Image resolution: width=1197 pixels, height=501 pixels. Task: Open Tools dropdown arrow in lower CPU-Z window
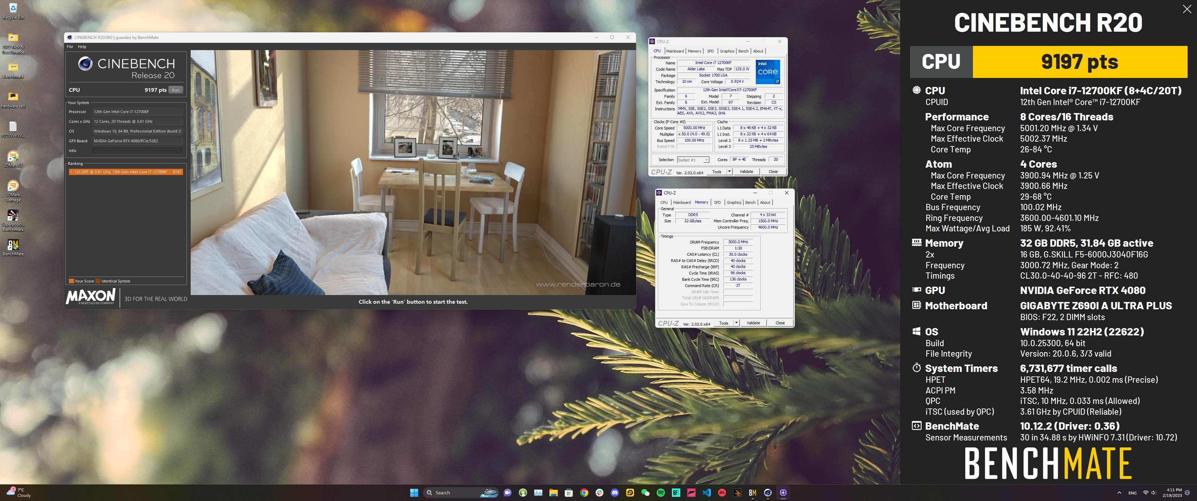click(737, 323)
